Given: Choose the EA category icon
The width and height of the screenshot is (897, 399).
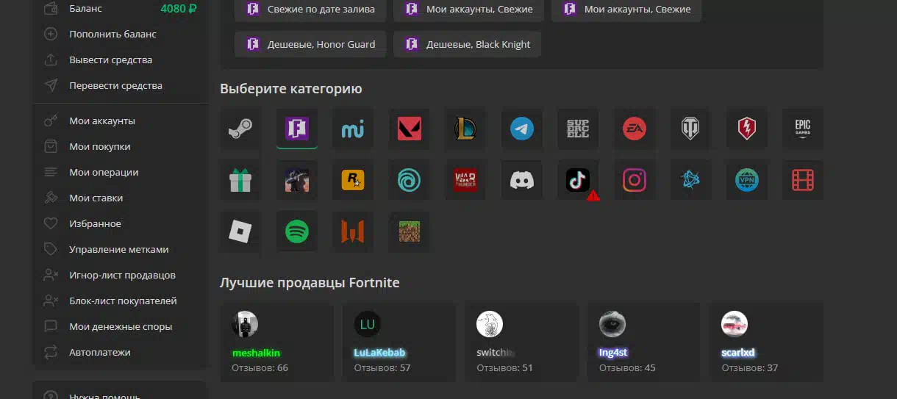Looking at the screenshot, I should (x=635, y=129).
